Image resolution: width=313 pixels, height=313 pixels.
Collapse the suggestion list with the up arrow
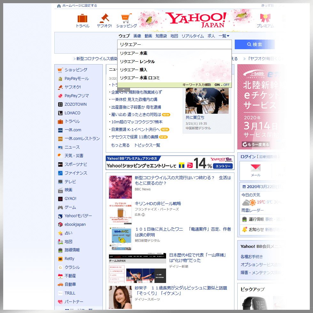pyautogui.click(x=124, y=89)
